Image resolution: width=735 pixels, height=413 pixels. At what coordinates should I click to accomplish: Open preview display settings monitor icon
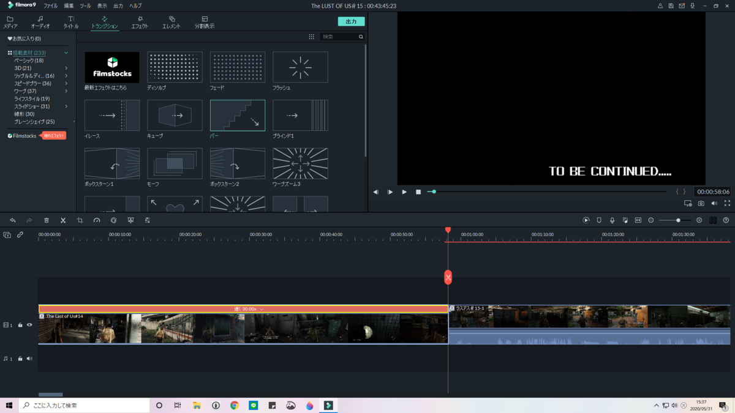coord(688,203)
